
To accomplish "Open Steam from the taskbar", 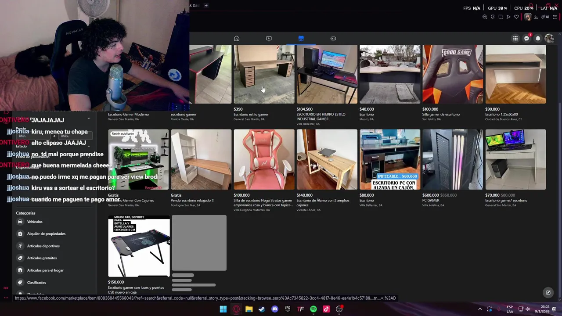I will click(262, 309).
